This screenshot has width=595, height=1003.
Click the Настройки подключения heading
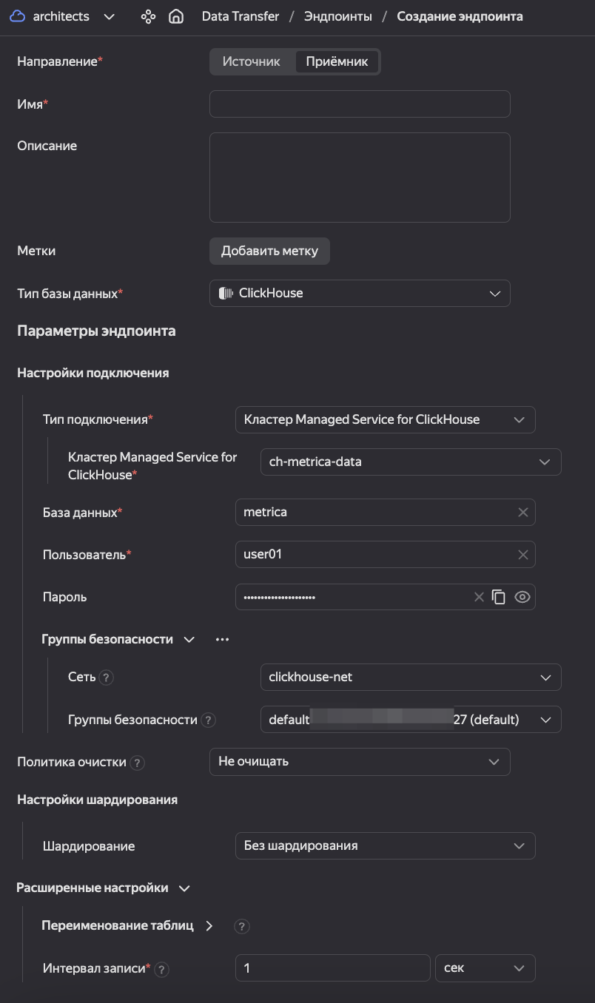(93, 373)
